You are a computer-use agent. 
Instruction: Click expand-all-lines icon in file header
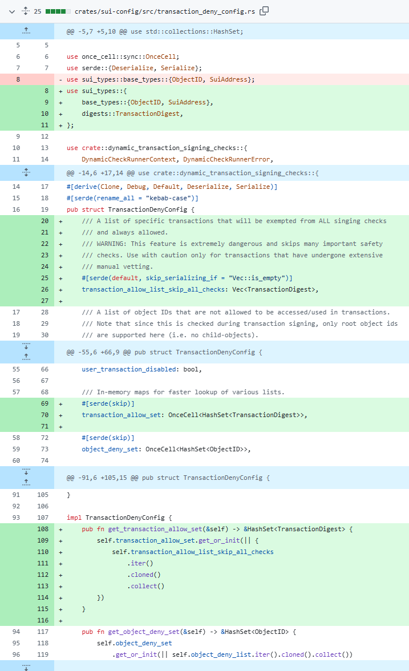point(25,11)
